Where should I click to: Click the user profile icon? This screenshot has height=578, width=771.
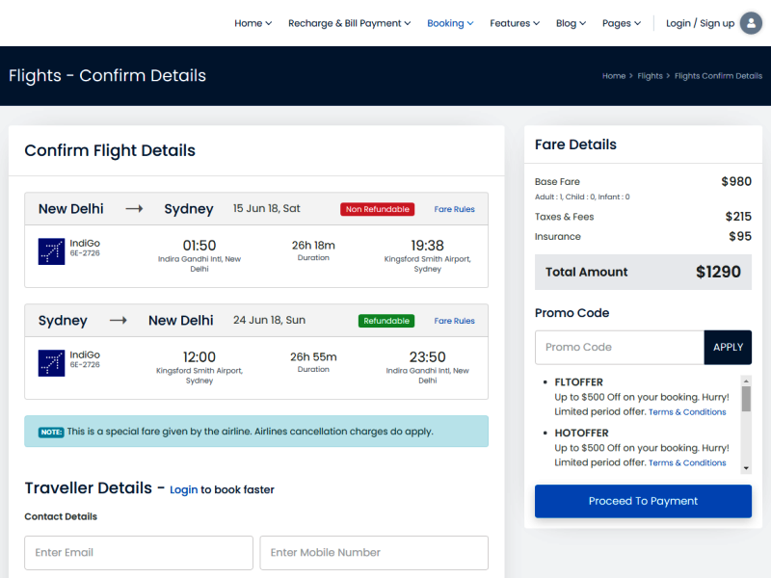coord(751,22)
